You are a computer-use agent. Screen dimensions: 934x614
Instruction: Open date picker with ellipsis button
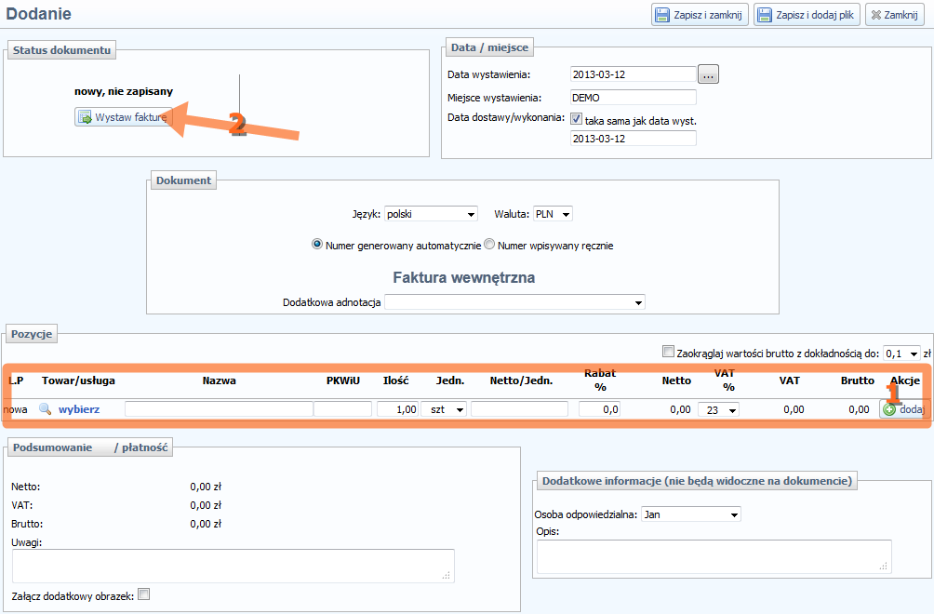[x=709, y=74]
